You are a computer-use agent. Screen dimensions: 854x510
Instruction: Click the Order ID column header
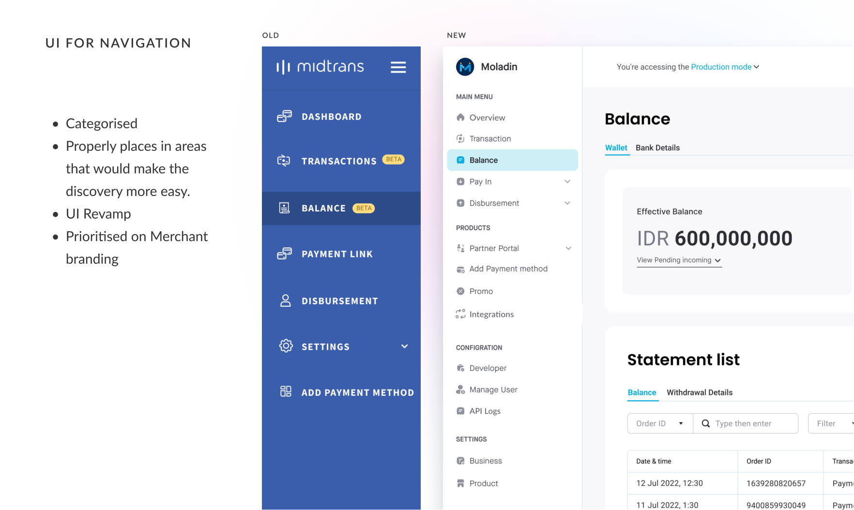coord(780,461)
